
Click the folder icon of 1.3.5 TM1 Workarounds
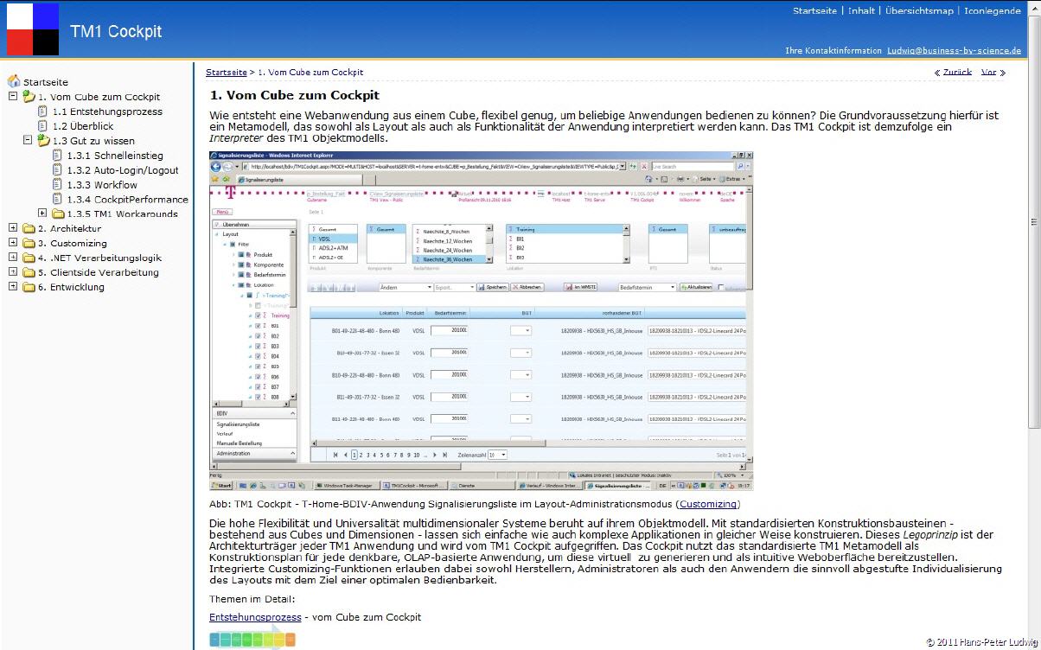click(58, 213)
